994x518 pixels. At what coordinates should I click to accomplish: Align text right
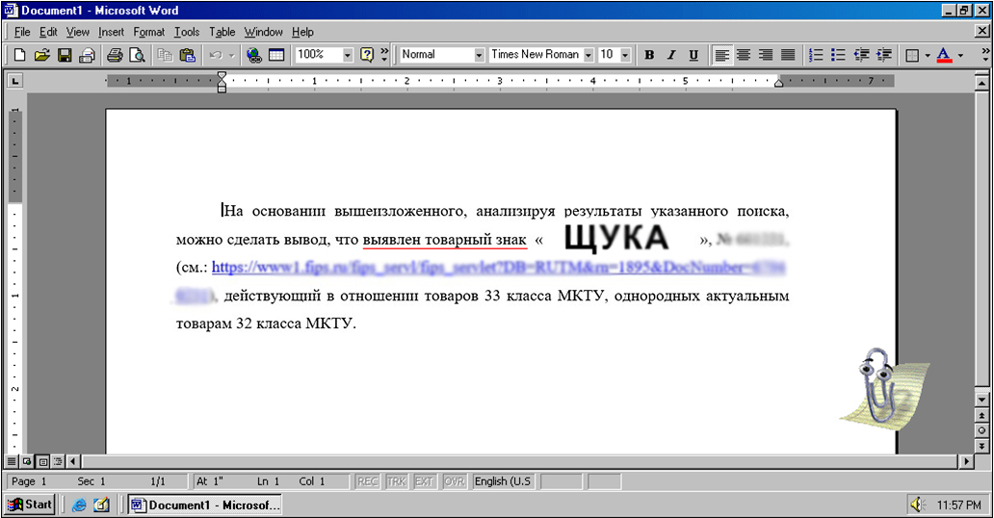(766, 55)
